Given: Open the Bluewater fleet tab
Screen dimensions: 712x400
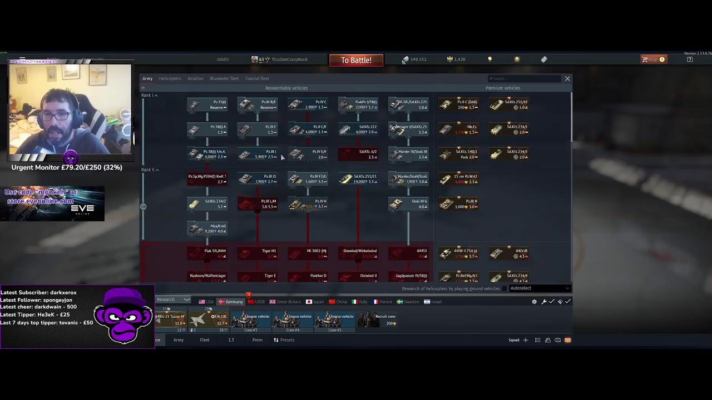Looking at the screenshot, I should pos(224,78).
